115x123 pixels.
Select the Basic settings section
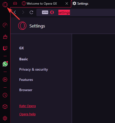(24, 59)
